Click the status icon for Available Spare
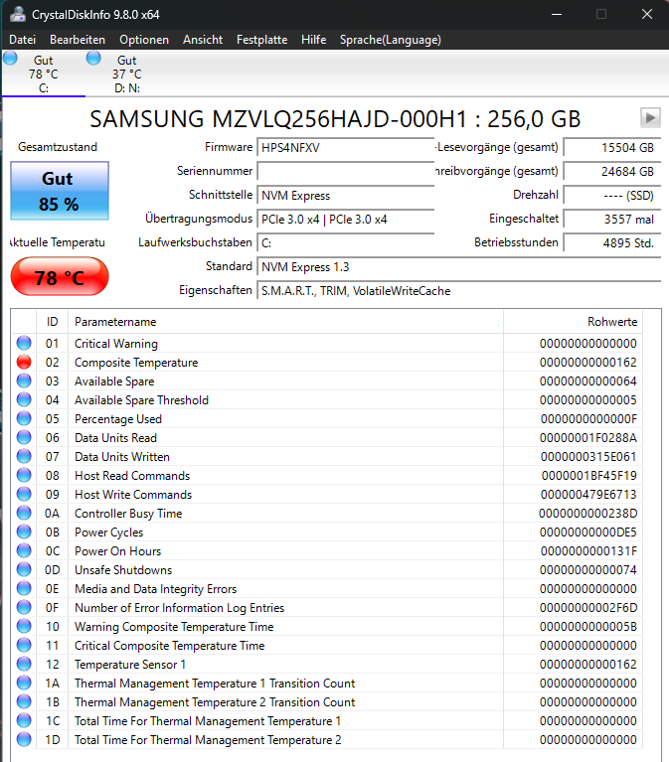This screenshot has width=669, height=762. click(24, 381)
